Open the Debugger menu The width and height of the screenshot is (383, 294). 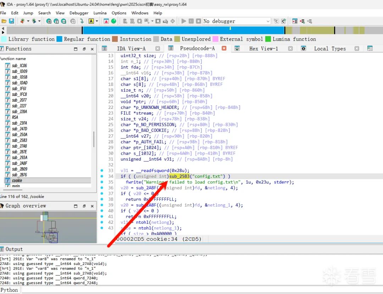pyautogui.click(x=79, y=13)
